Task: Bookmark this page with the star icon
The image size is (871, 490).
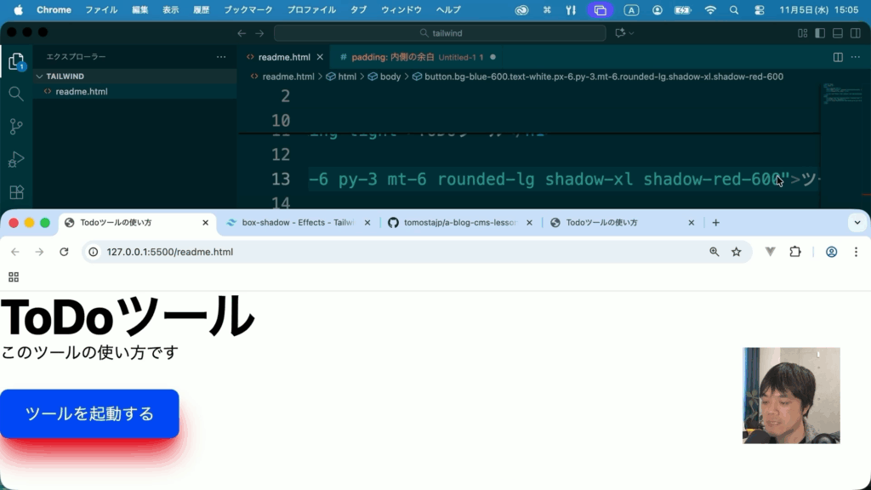Action: [737, 252]
